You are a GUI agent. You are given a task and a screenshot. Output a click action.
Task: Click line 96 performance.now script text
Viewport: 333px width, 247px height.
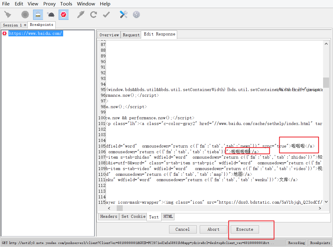132,95
